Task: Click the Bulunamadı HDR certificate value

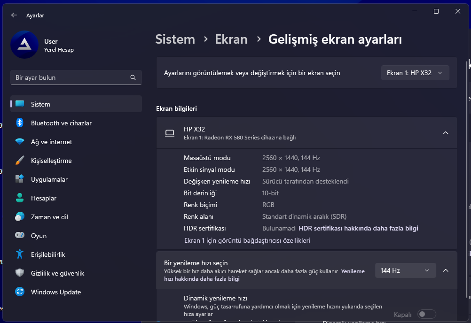Action: 279,228
